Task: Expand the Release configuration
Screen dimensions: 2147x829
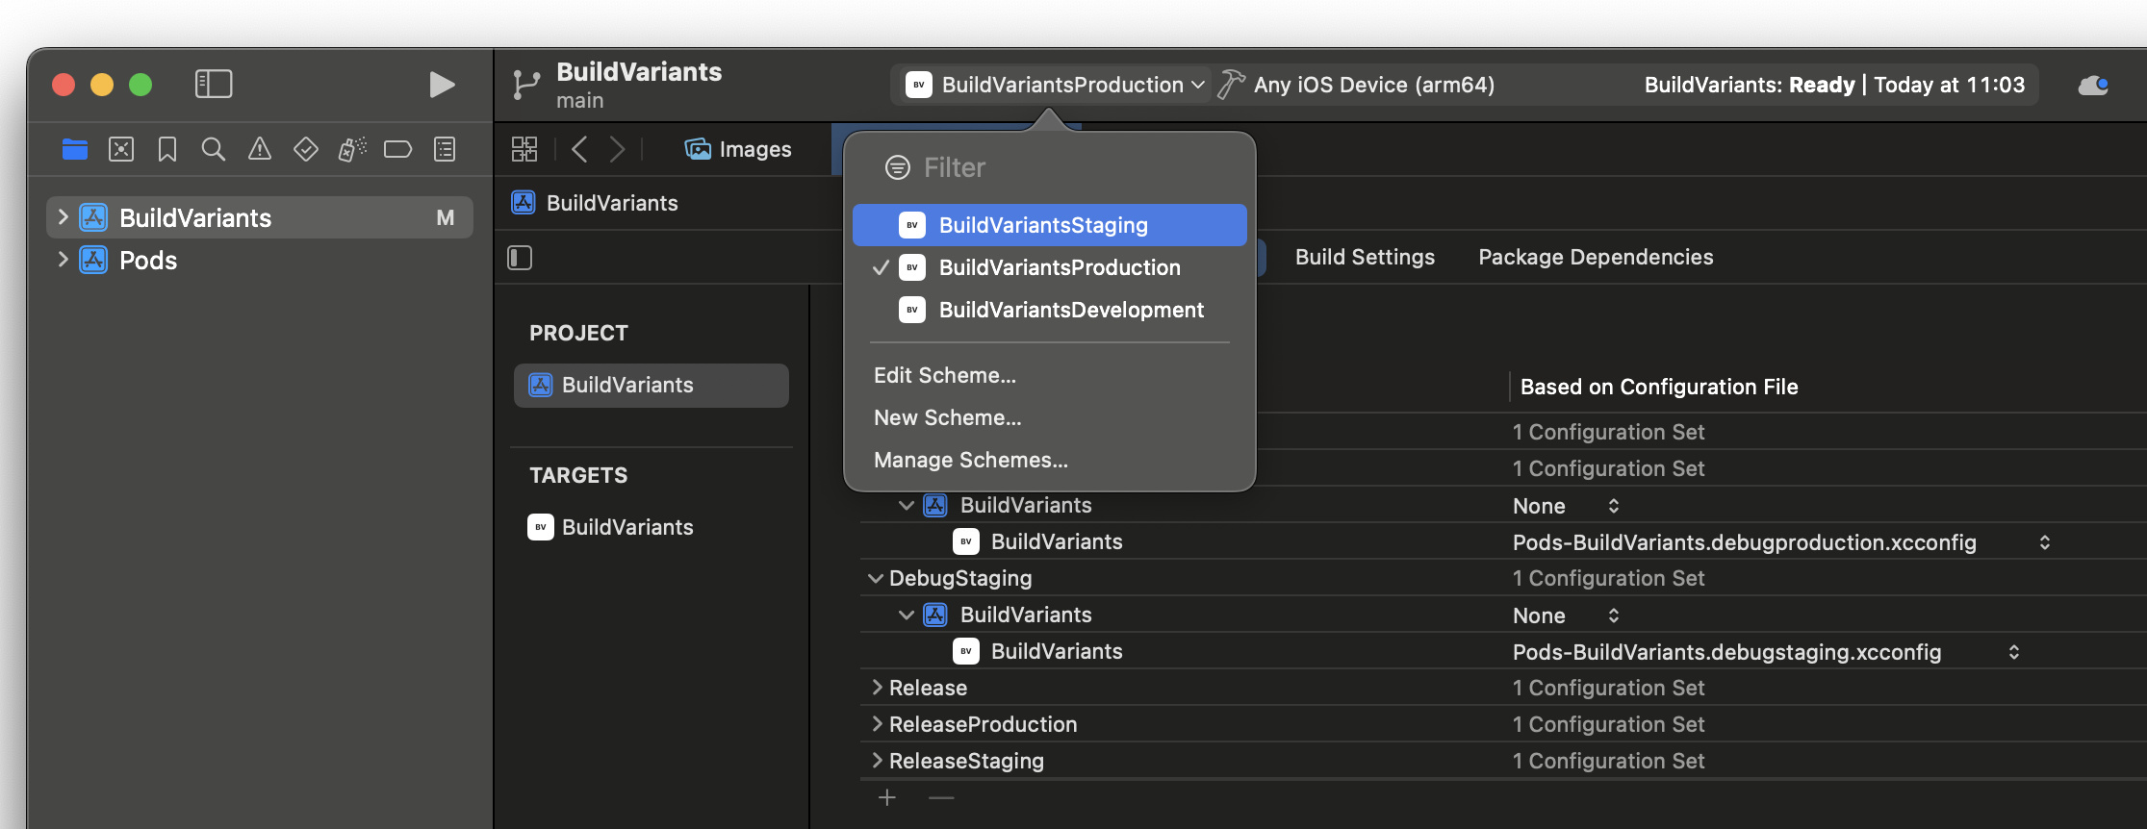Action: tap(877, 688)
